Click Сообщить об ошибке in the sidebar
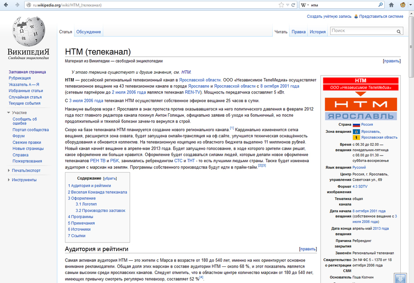This screenshot has width=414, height=283. pyautogui.click(x=25, y=121)
